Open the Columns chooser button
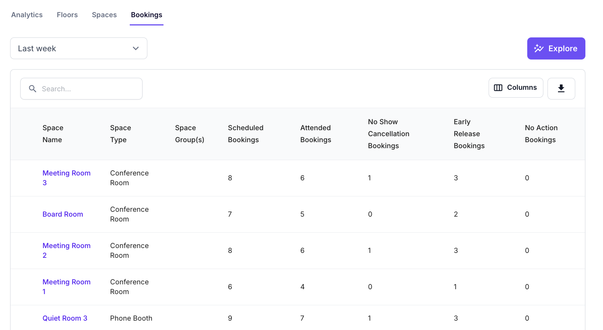603x330 pixels. point(516,88)
